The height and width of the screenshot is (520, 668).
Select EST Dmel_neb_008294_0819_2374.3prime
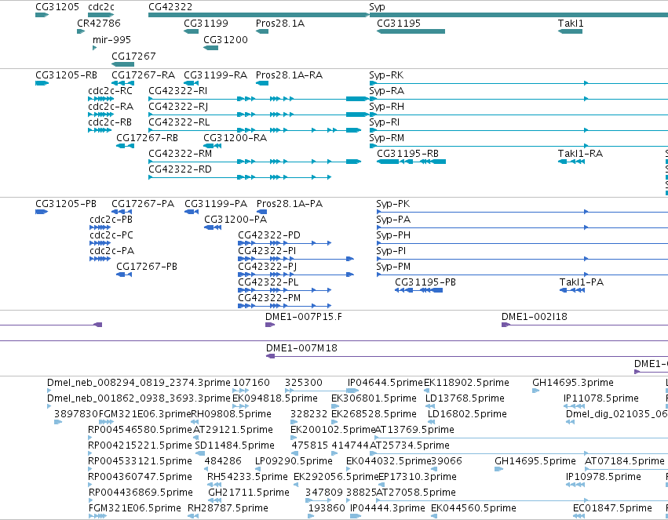point(138,383)
